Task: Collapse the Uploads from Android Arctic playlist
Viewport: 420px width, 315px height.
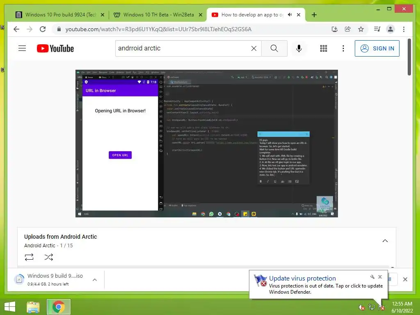Action: point(385,241)
